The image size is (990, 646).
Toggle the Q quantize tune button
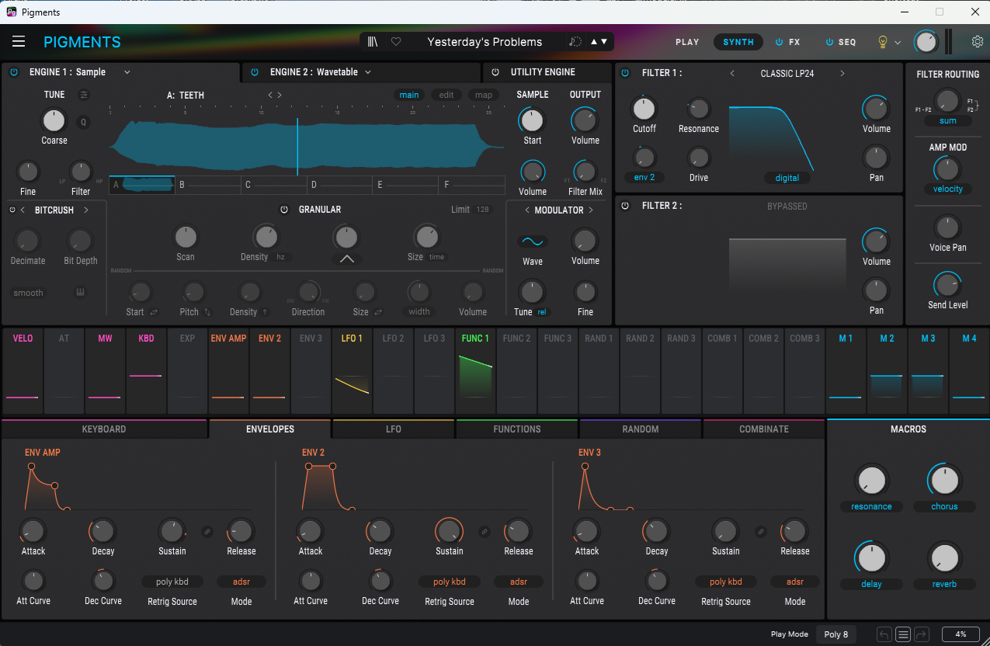pyautogui.click(x=83, y=122)
